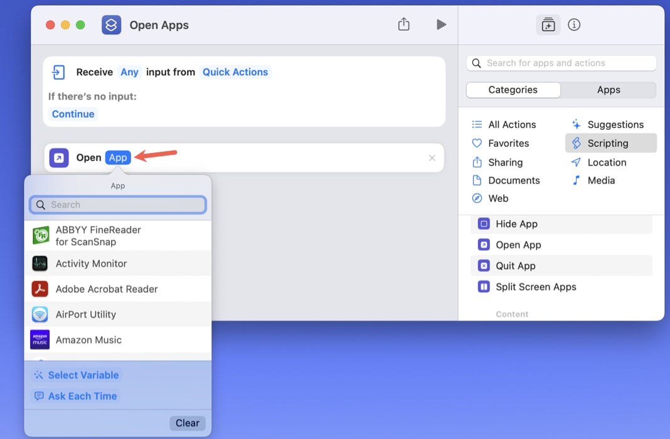Clear the app selection
Viewport: 670px width, 439px height.
(187, 423)
